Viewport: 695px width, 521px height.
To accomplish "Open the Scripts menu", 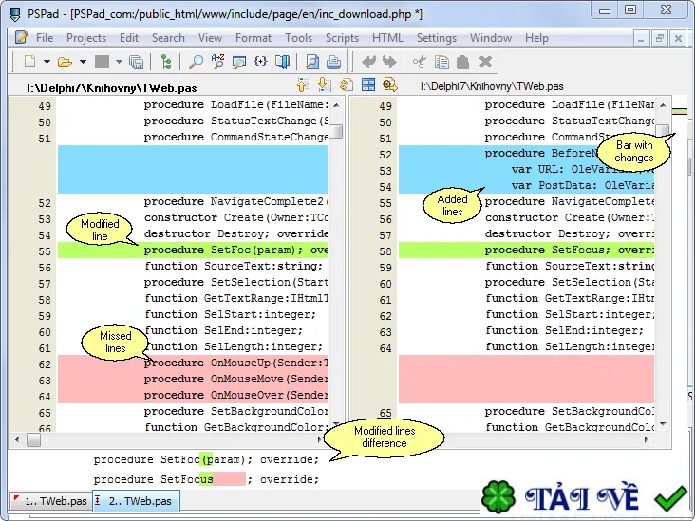I will coord(342,38).
